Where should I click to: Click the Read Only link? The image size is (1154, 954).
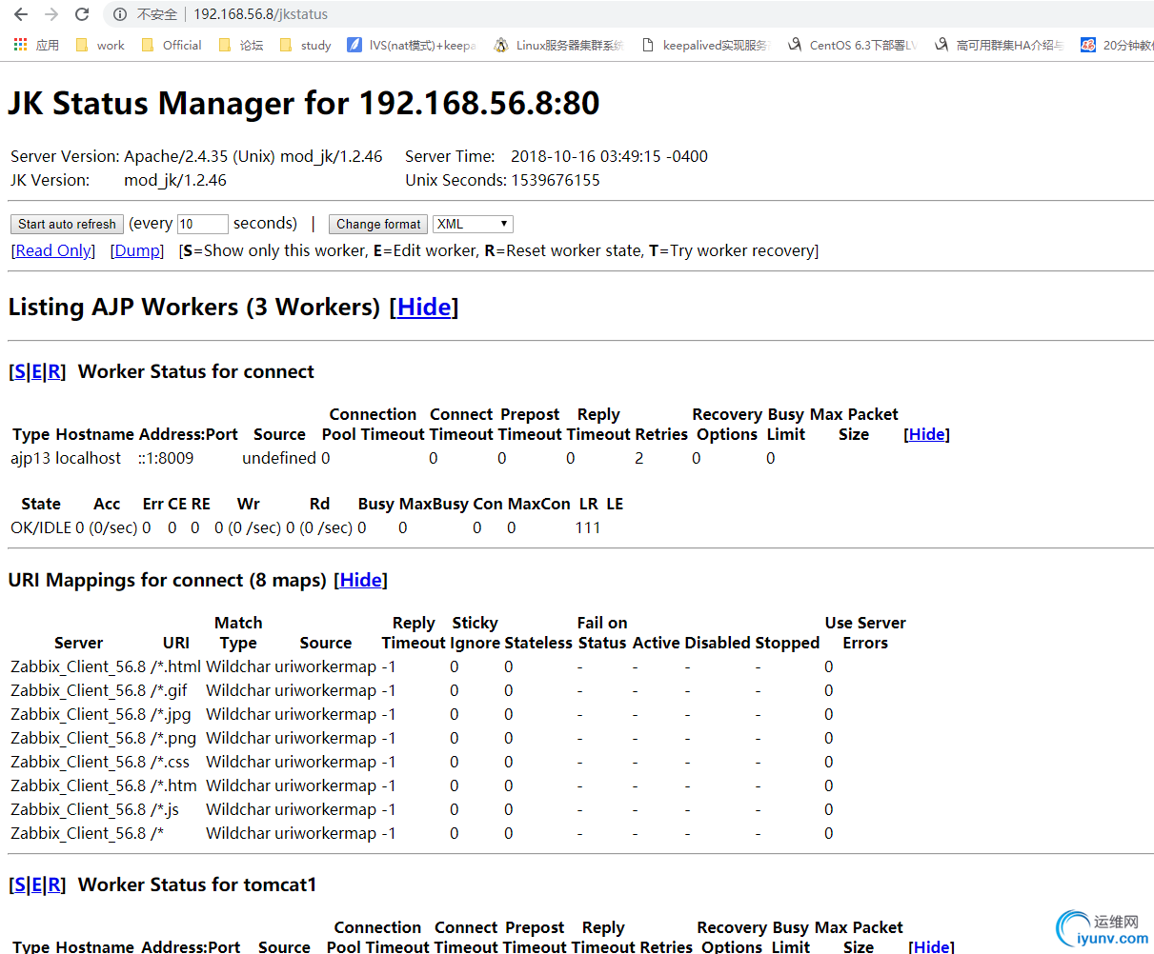coord(53,250)
